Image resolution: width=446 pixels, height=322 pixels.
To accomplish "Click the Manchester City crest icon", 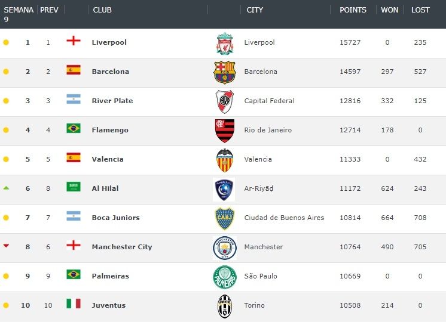I will (x=225, y=247).
